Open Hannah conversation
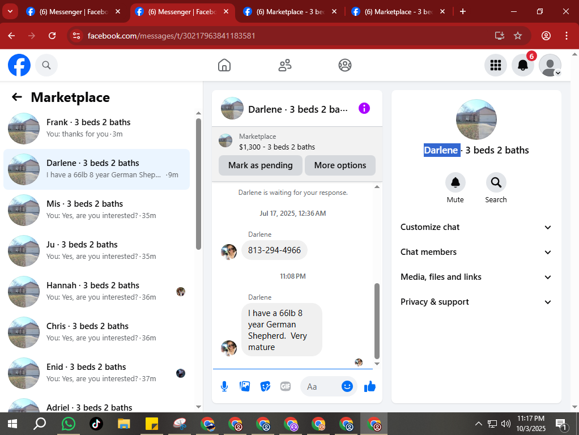This screenshot has width=579, height=435. [x=96, y=292]
